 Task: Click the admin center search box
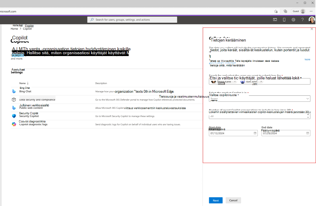pos(132,20)
